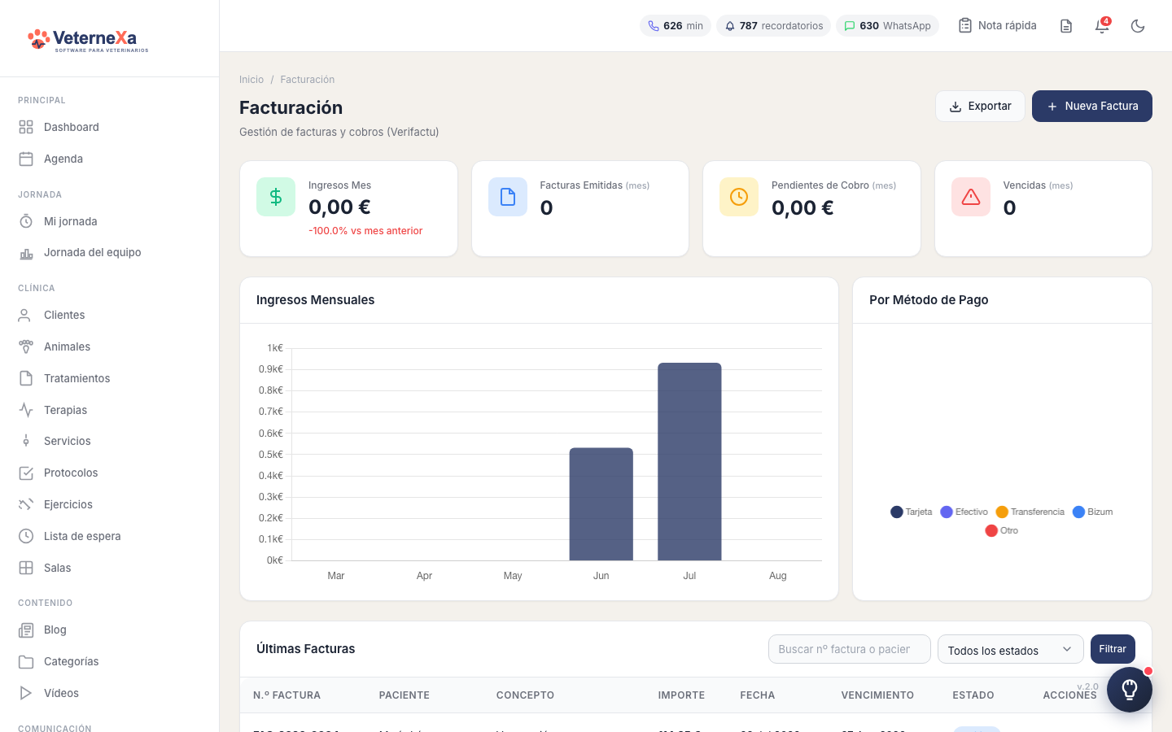Click the FECHA column header
The image size is (1172, 732).
(x=758, y=695)
